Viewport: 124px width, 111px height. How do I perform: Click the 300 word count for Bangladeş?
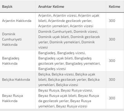coord(112,61)
